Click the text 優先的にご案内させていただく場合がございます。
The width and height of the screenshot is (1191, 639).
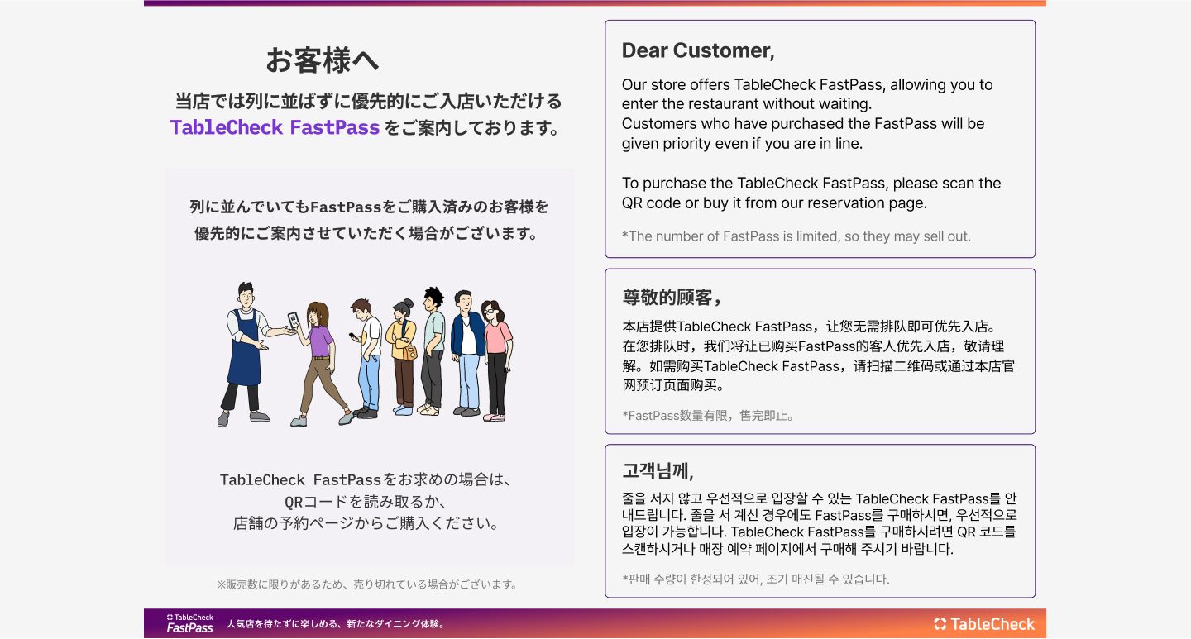[x=368, y=233]
